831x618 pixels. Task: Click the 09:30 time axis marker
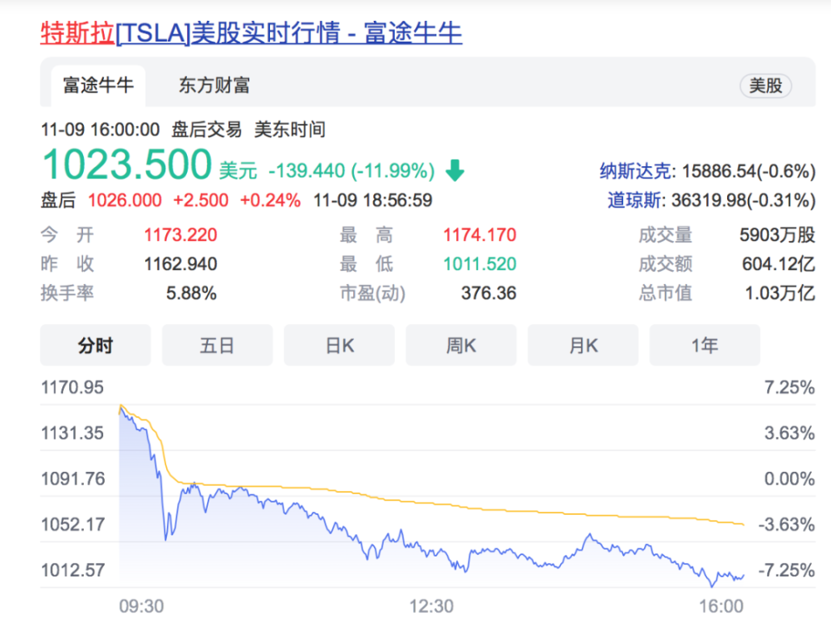click(141, 606)
